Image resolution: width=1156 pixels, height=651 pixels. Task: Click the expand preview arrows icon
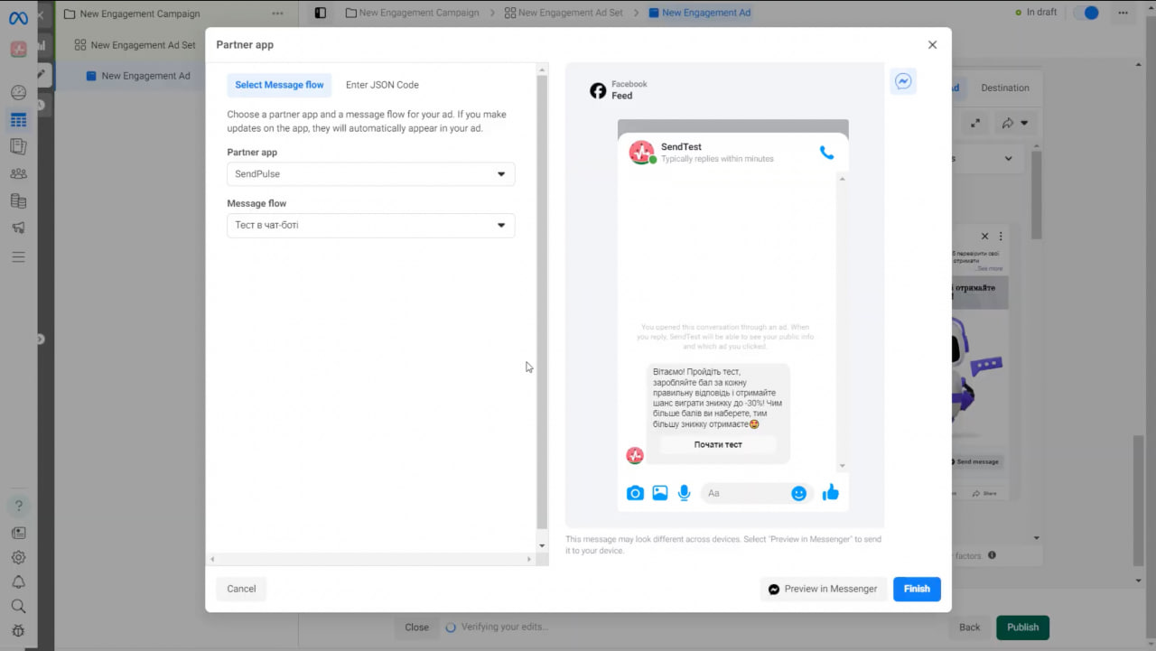pyautogui.click(x=975, y=123)
